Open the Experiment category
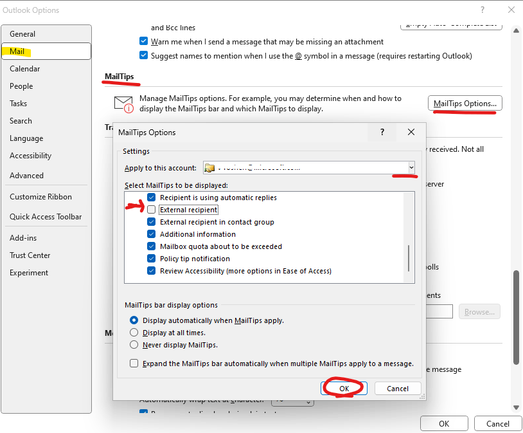 [x=46, y=273]
